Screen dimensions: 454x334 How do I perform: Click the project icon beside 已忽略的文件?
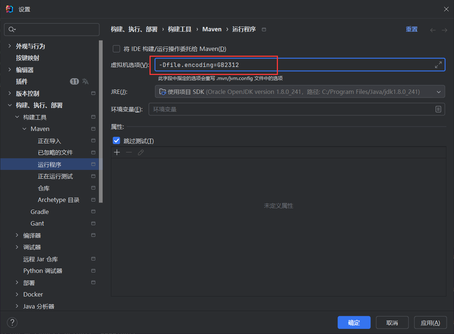point(93,152)
